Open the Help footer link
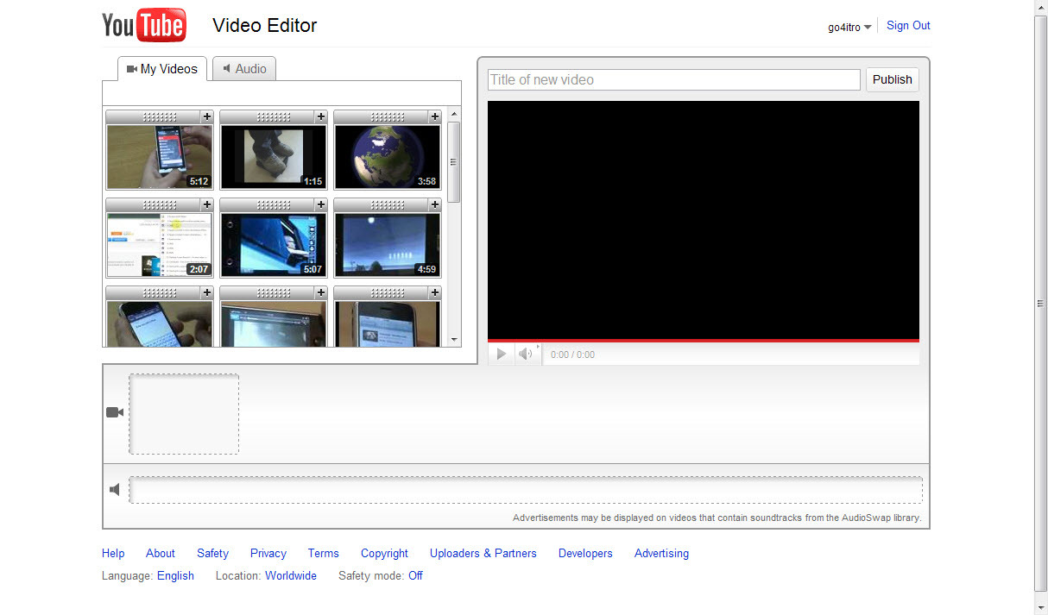 (x=113, y=553)
